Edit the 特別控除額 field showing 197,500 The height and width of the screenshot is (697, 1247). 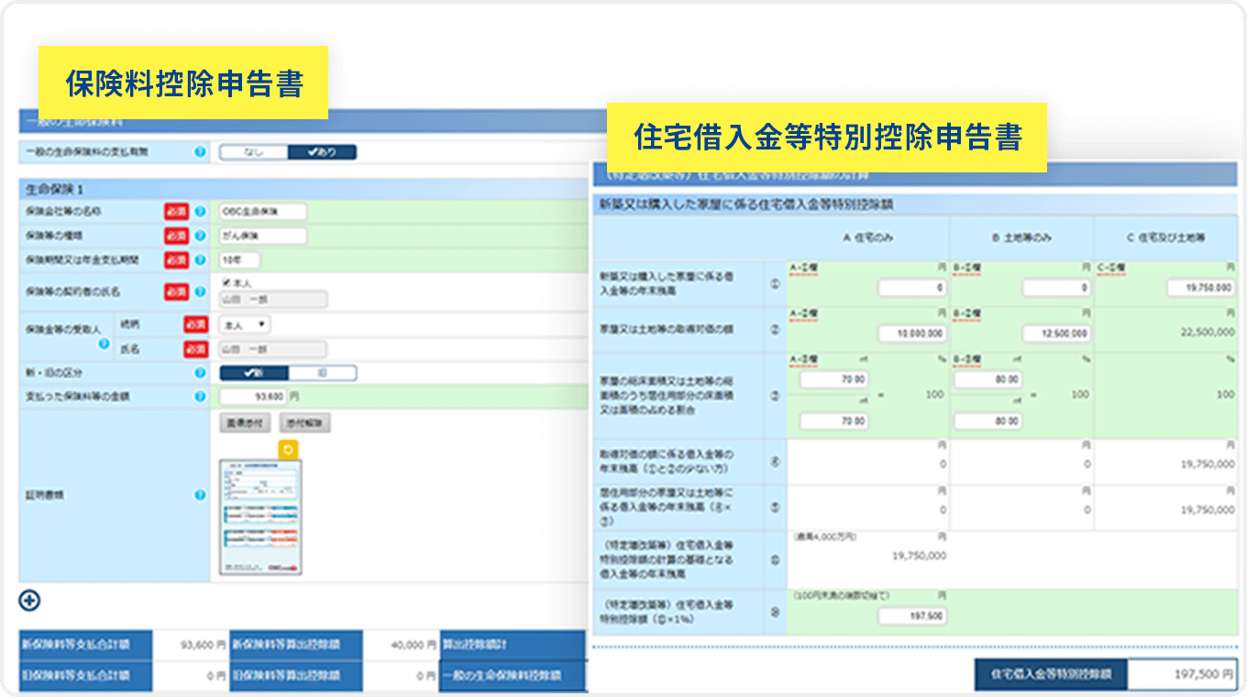(x=912, y=616)
